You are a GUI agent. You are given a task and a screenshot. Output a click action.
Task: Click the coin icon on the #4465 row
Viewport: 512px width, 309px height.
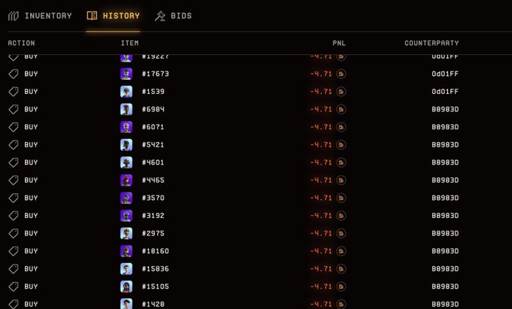341,180
